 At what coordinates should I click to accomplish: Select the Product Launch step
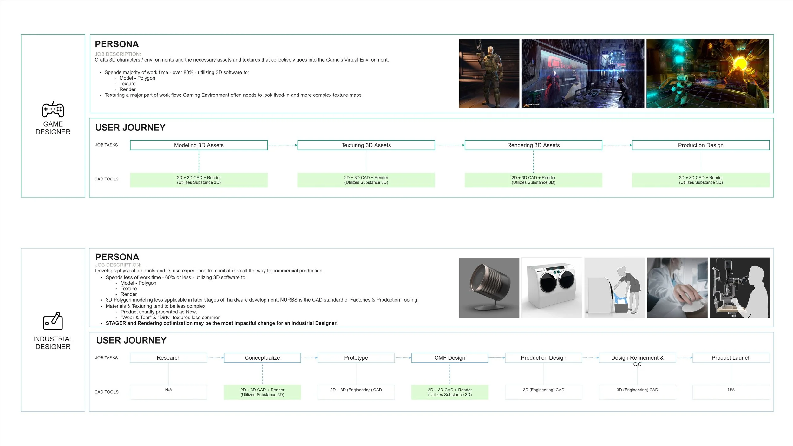click(731, 357)
